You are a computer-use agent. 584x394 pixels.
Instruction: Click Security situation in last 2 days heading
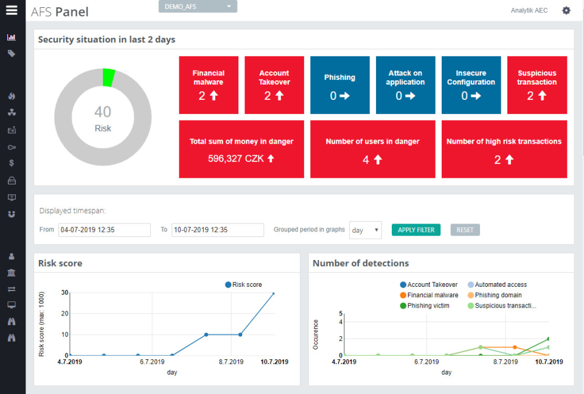(106, 40)
